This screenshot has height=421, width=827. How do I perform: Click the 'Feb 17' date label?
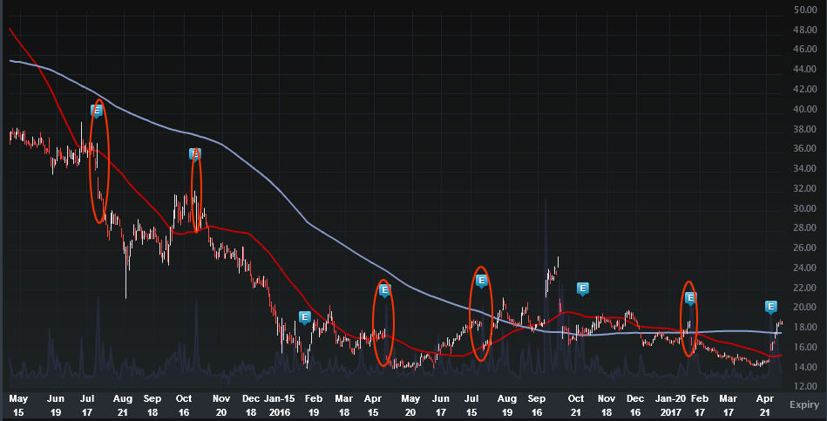pyautogui.click(x=700, y=405)
